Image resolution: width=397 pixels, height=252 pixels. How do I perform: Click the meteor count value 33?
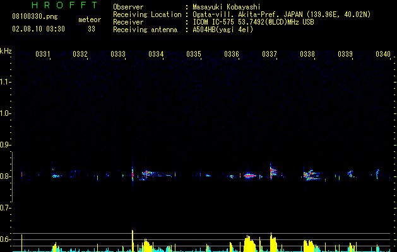(x=92, y=29)
